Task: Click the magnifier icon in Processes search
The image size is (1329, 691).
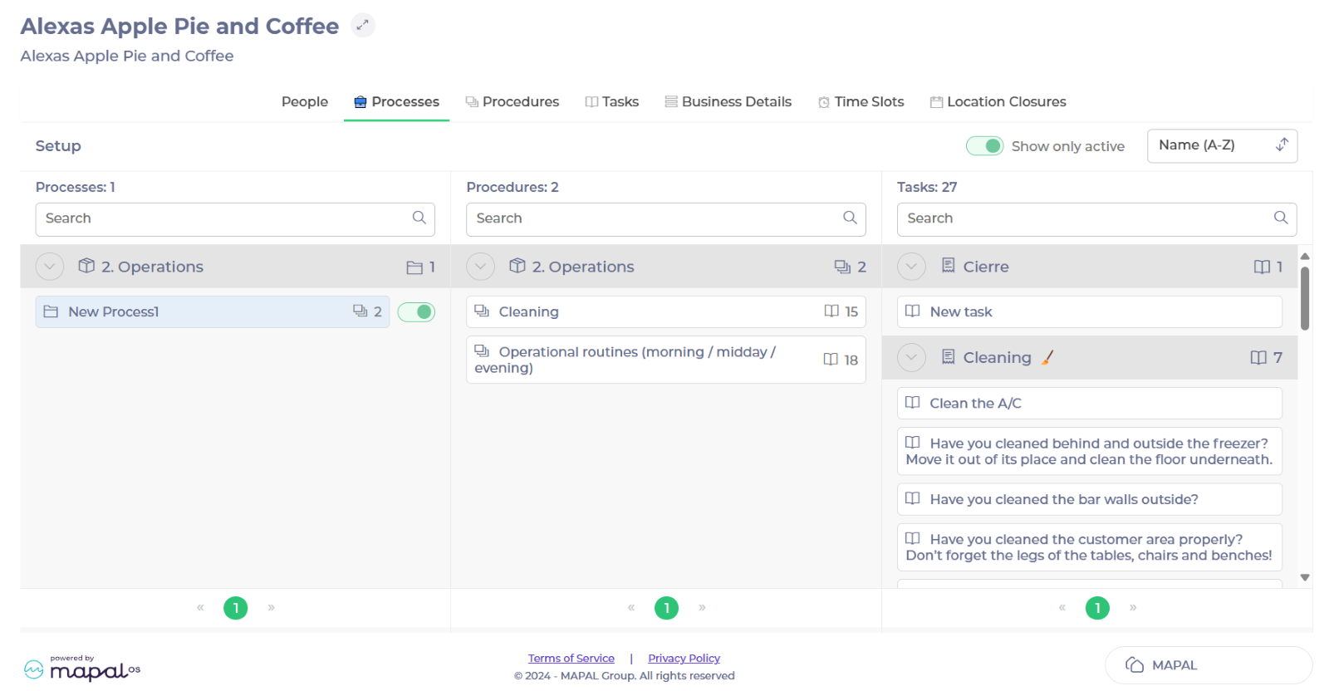Action: (x=419, y=218)
